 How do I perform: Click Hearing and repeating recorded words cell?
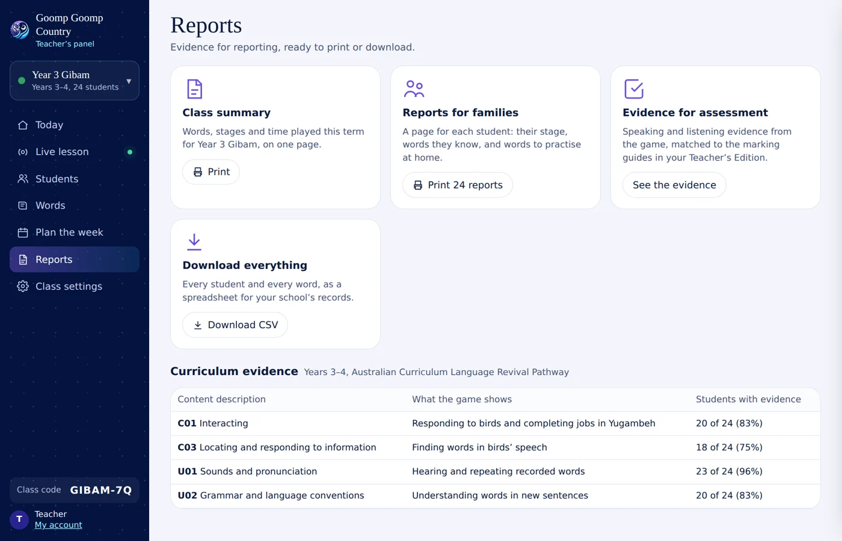click(499, 471)
